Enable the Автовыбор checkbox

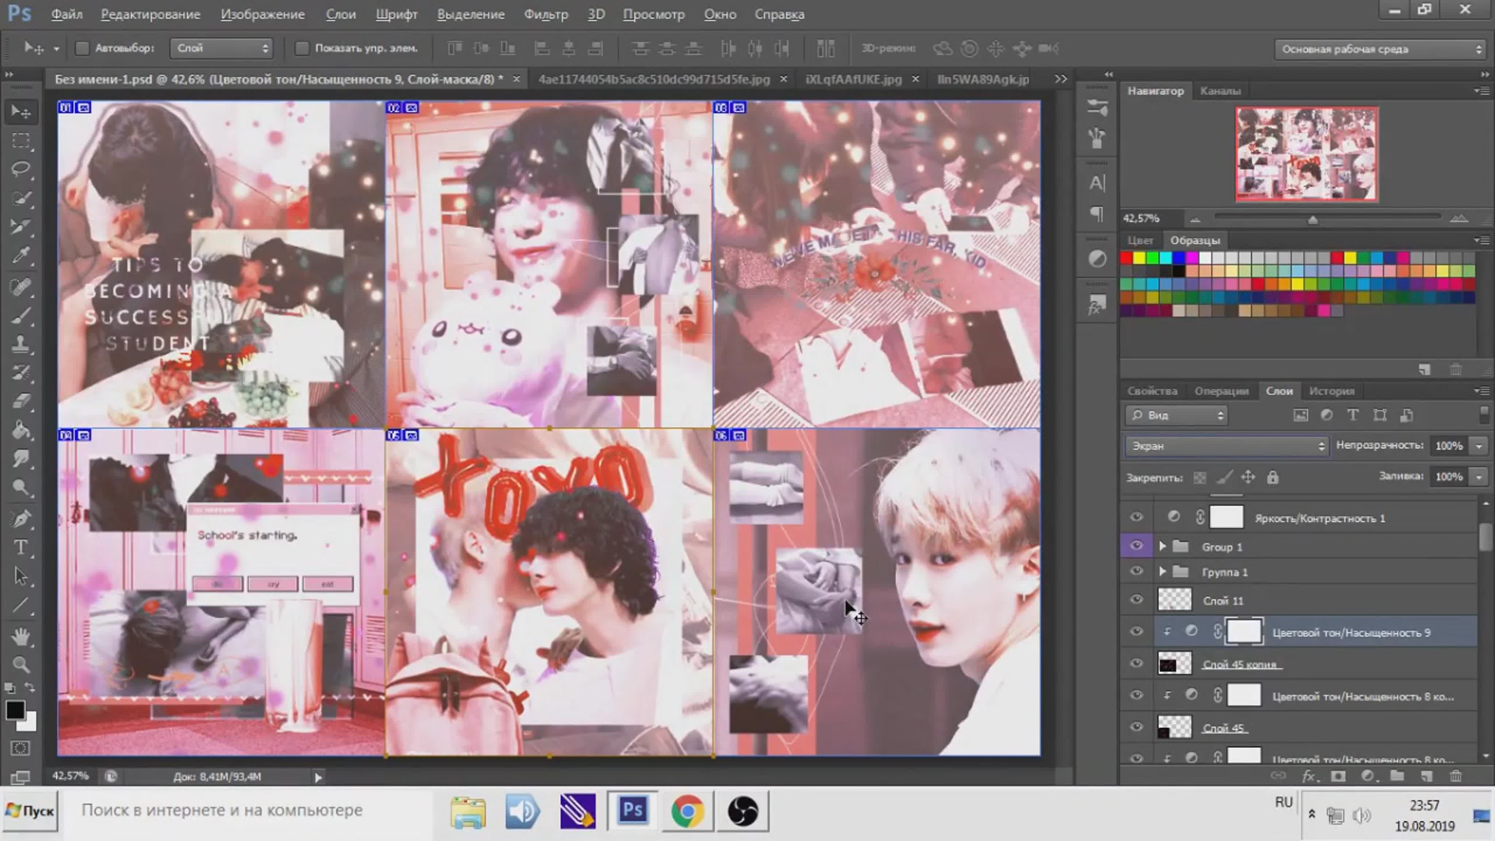(82, 49)
